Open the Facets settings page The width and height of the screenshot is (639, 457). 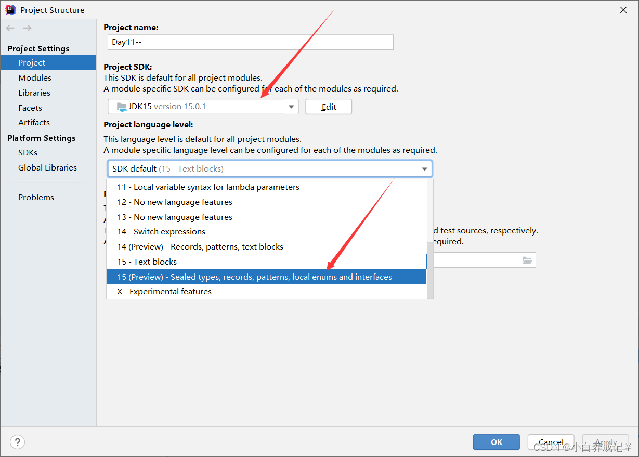point(30,108)
